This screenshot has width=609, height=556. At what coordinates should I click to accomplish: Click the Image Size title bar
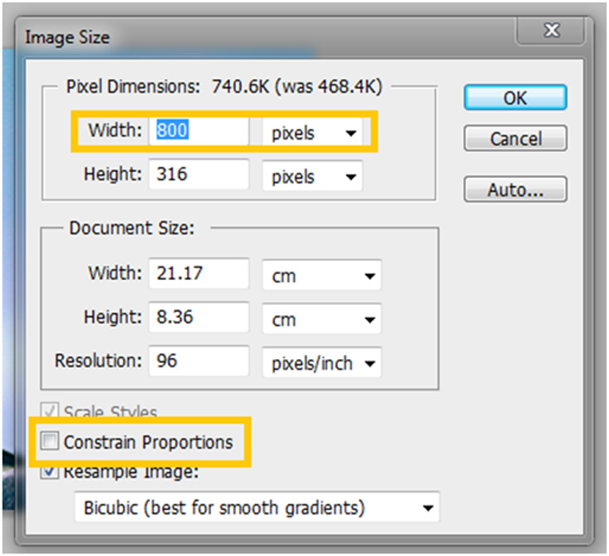pos(249,37)
